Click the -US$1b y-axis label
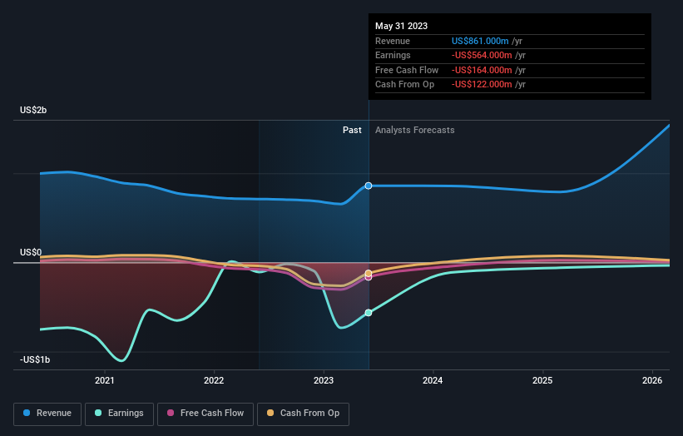This screenshot has height=436, width=683. [35, 359]
